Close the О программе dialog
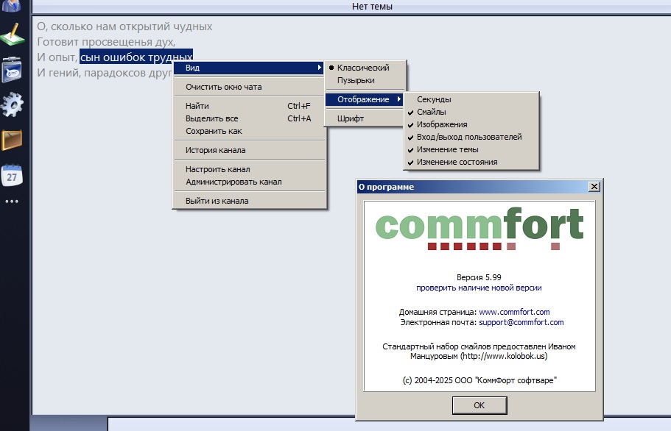The height and width of the screenshot is (431, 671). pyautogui.click(x=594, y=187)
